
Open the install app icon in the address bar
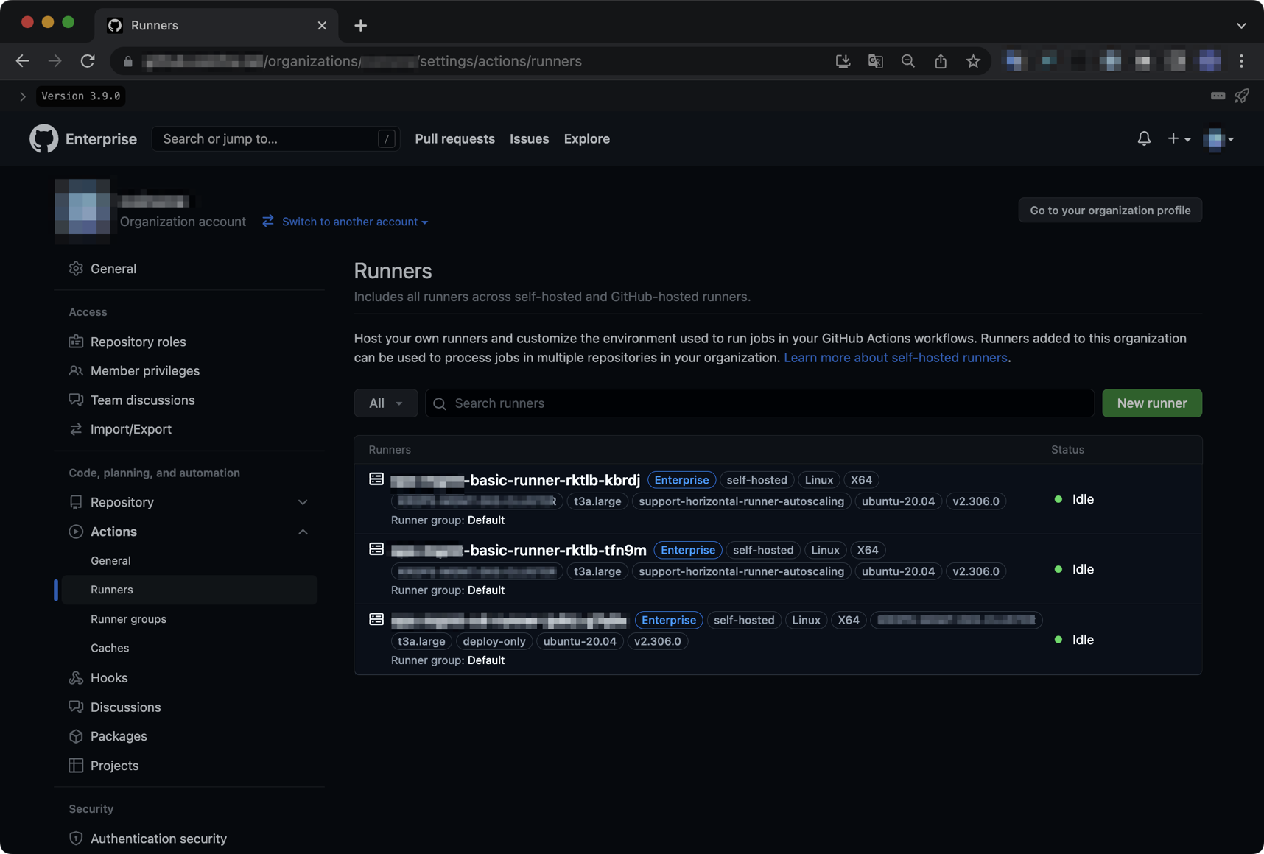point(843,61)
